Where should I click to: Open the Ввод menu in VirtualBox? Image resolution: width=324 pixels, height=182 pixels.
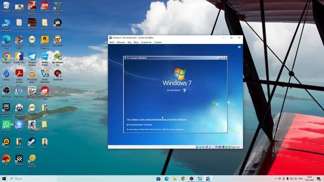click(x=136, y=42)
